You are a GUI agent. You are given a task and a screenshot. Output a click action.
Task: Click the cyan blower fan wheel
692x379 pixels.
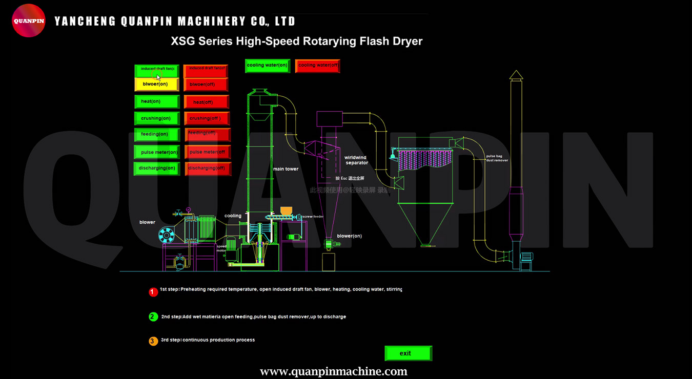click(167, 235)
